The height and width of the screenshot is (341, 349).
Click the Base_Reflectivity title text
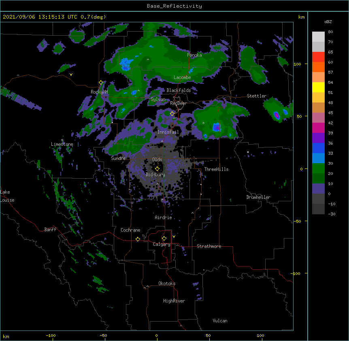coord(174,6)
